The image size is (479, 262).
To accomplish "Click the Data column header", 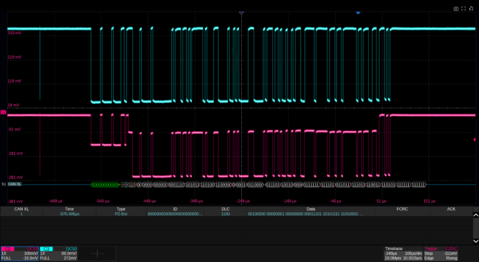I will [x=311, y=209].
